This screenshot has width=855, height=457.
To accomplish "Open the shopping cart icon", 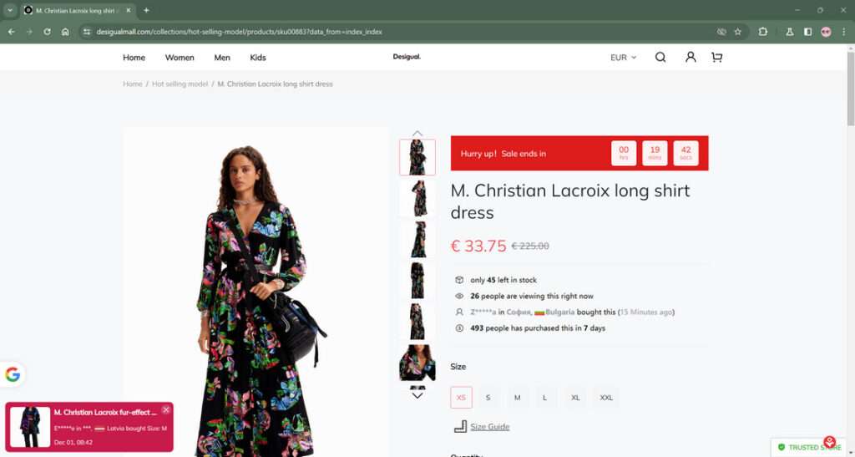I will point(717,58).
